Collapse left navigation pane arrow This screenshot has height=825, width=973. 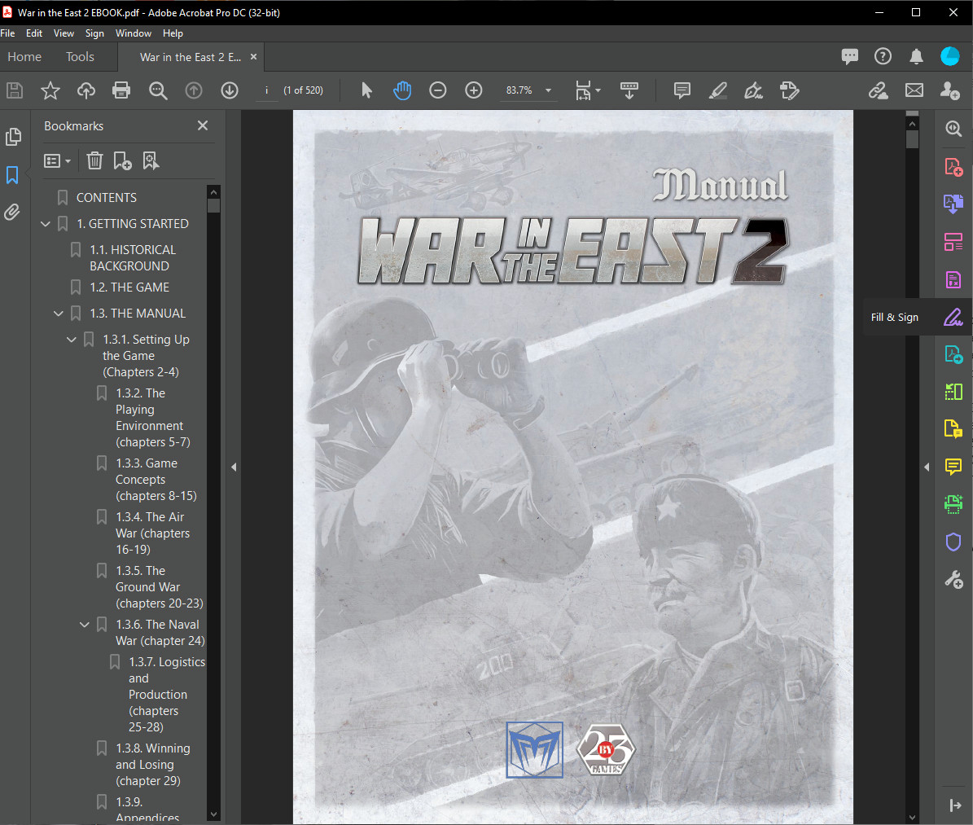point(234,467)
